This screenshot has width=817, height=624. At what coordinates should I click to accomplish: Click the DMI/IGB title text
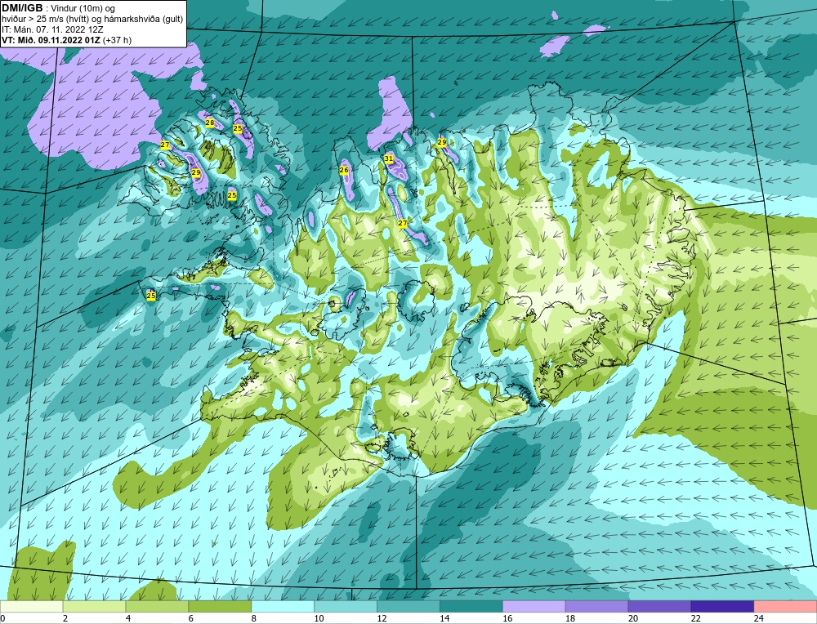point(22,8)
